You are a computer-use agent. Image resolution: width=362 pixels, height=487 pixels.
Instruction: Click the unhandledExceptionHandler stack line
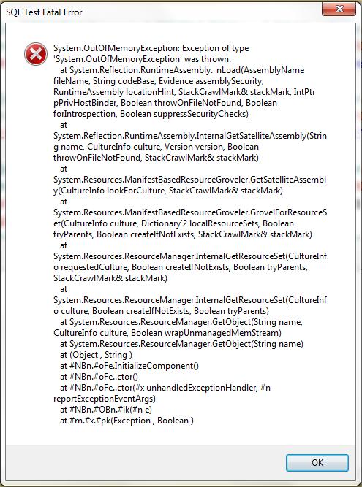[165, 388]
